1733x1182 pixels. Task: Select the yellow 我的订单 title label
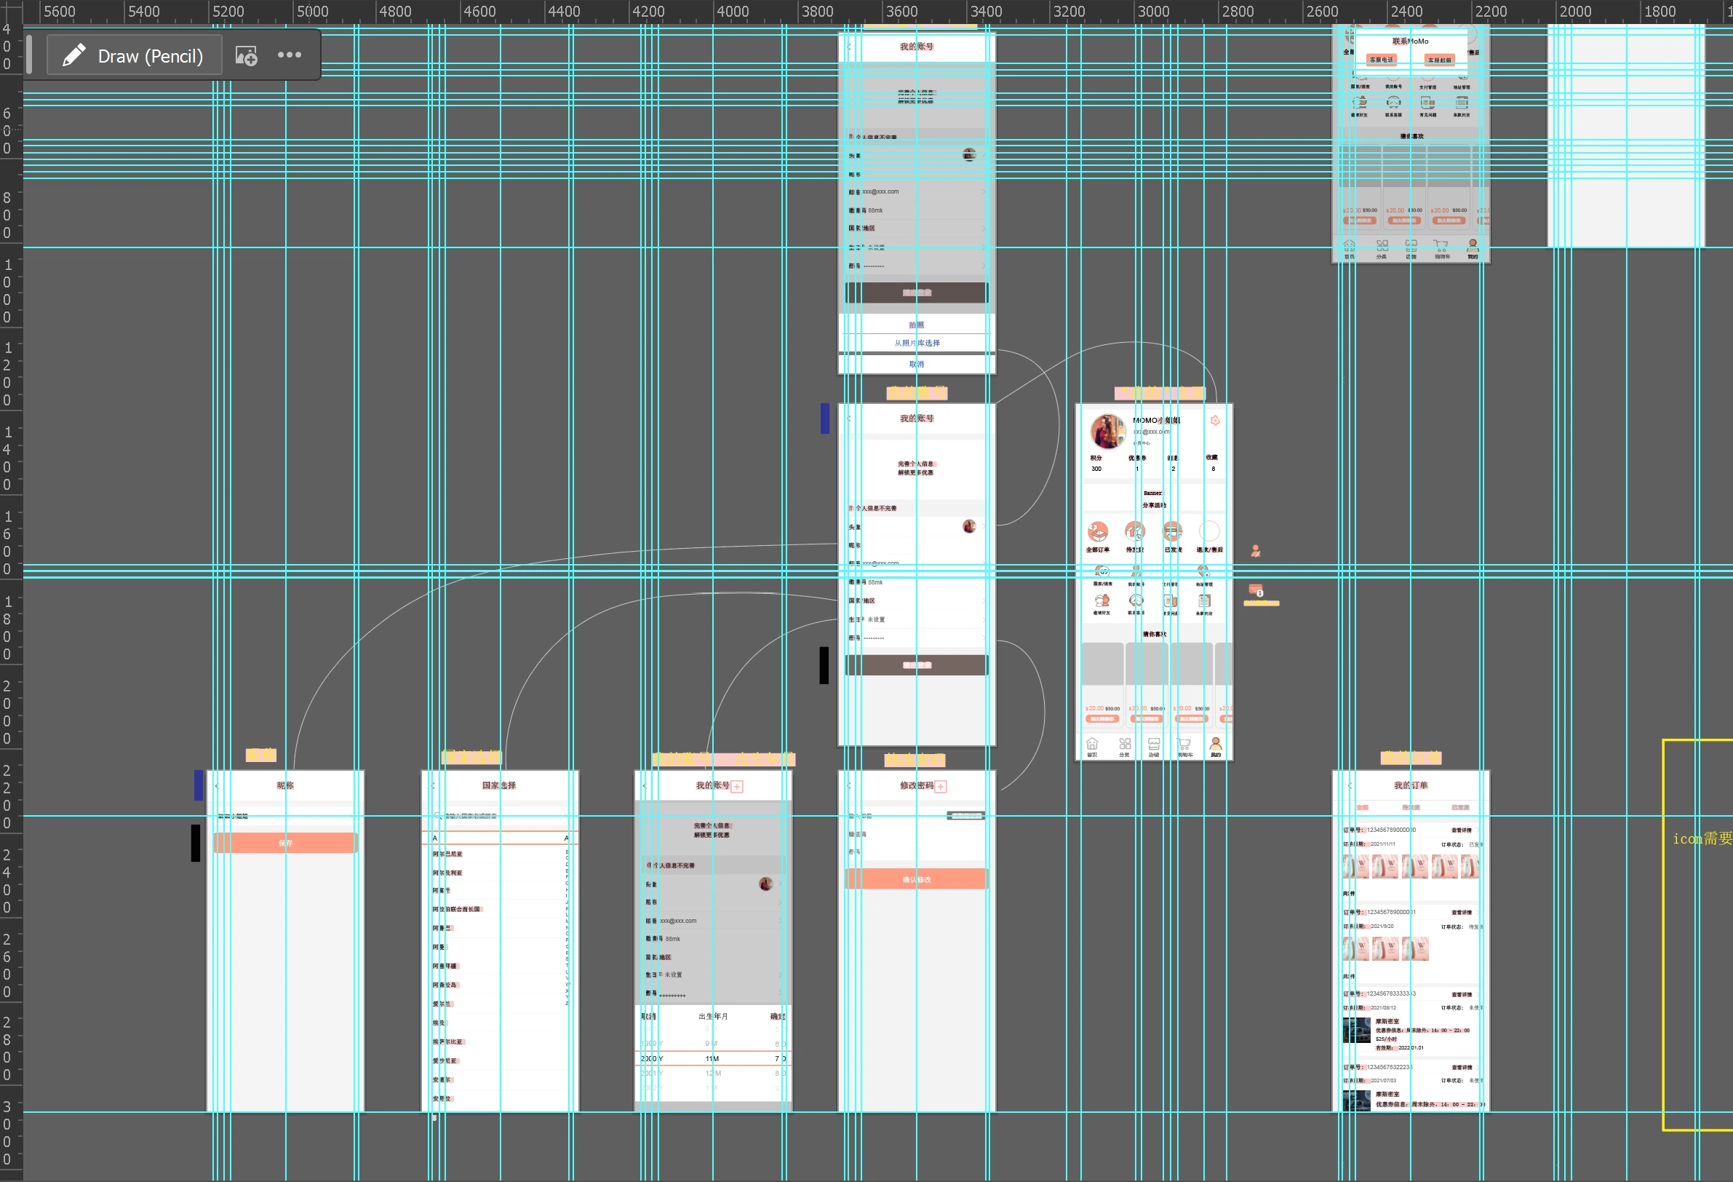pyautogui.click(x=1411, y=758)
